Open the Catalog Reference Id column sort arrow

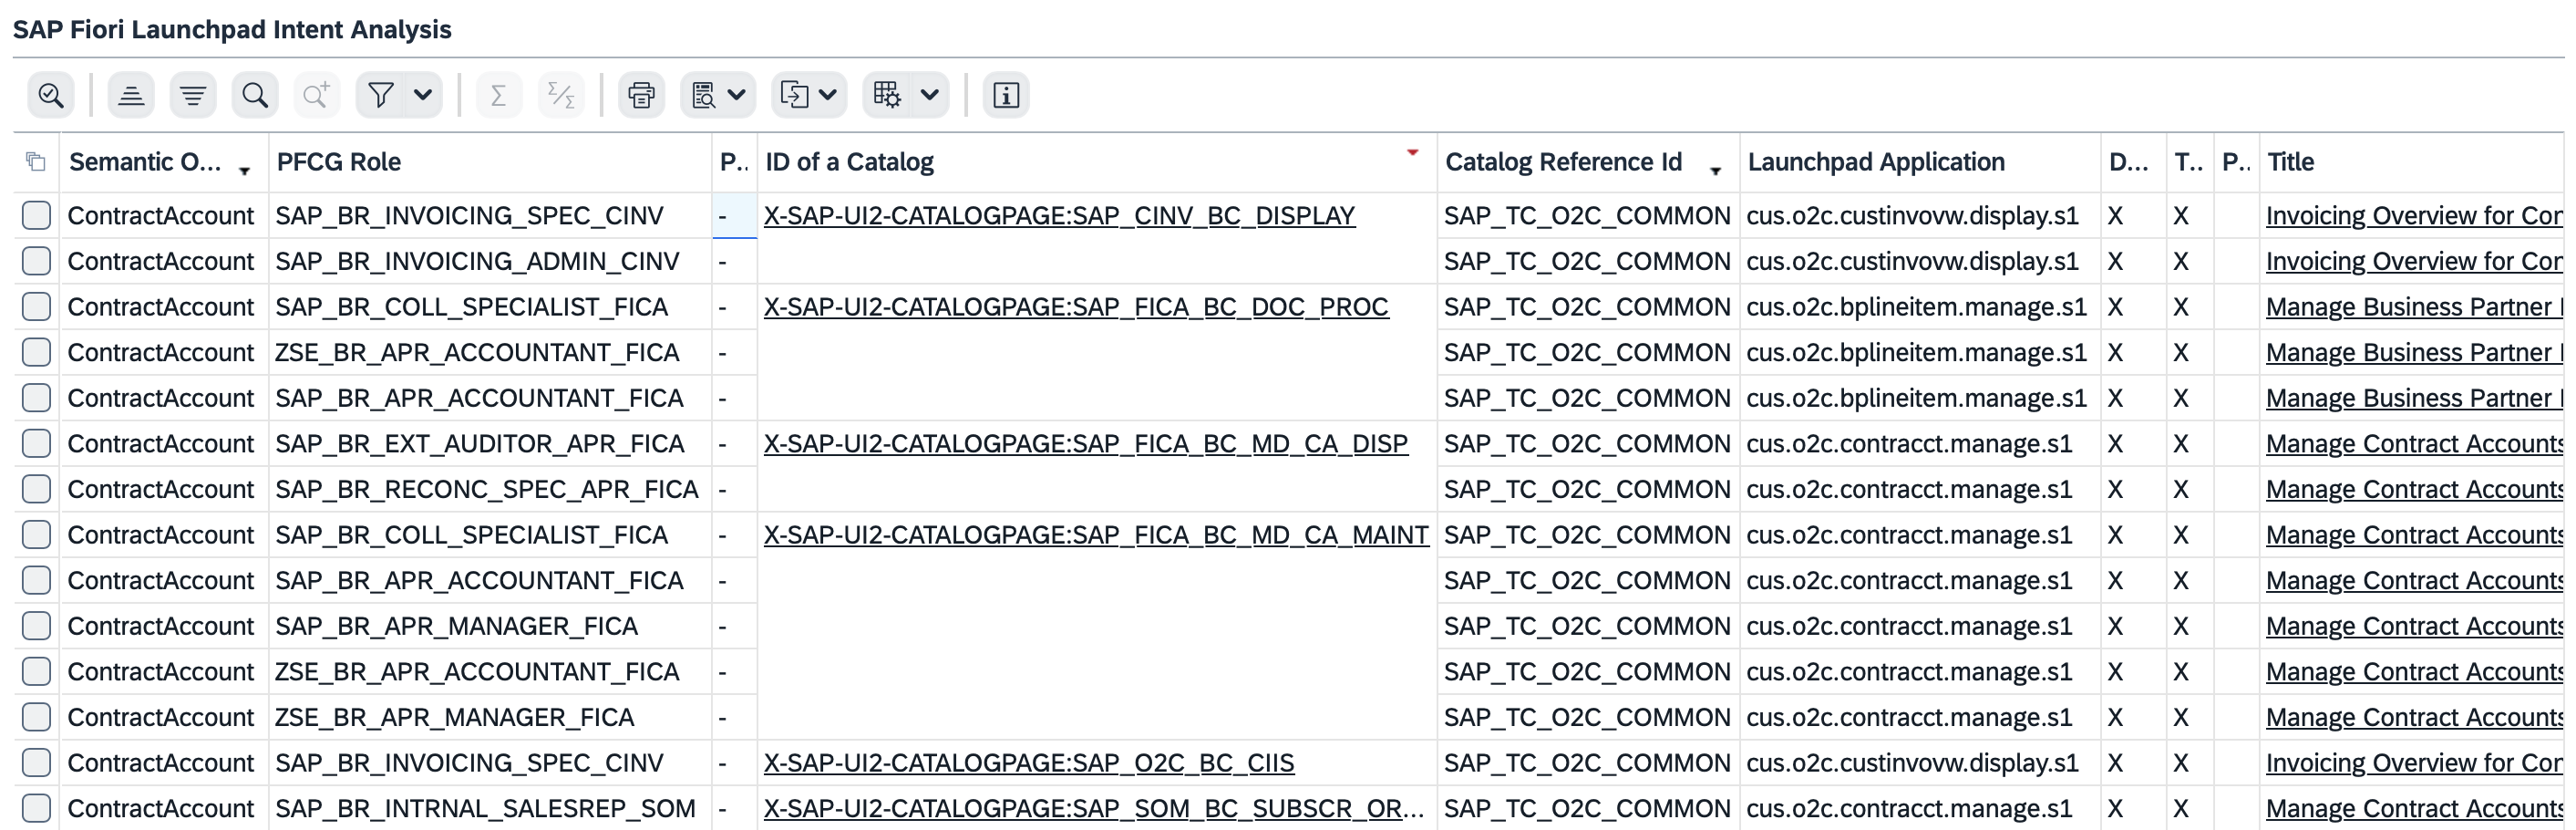1716,171
